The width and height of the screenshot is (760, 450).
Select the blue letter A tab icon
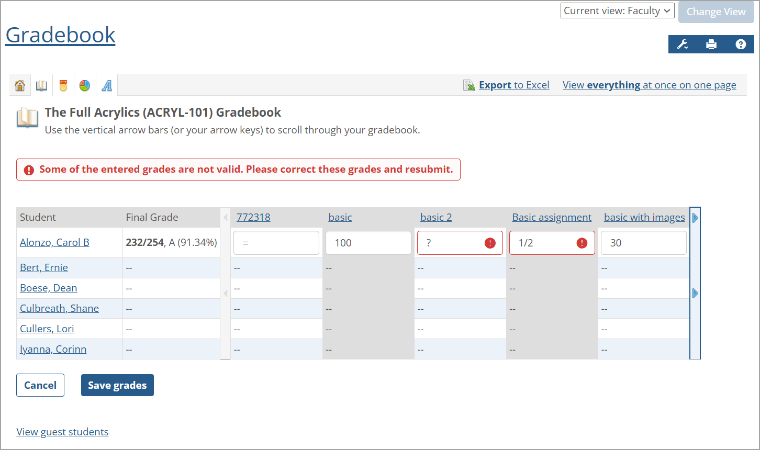(107, 85)
